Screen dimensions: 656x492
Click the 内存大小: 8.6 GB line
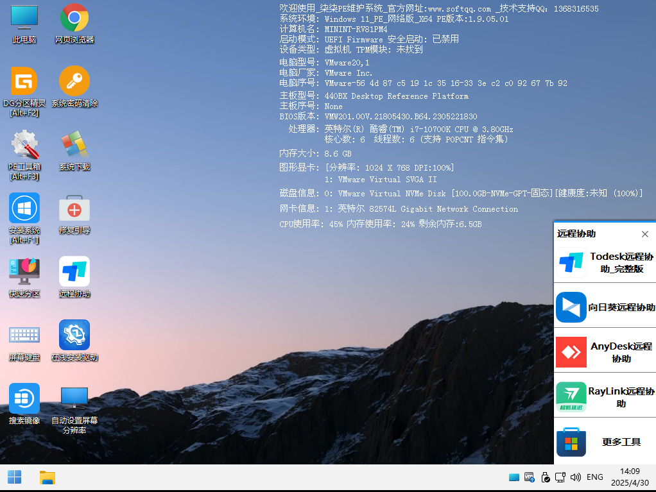pos(315,154)
